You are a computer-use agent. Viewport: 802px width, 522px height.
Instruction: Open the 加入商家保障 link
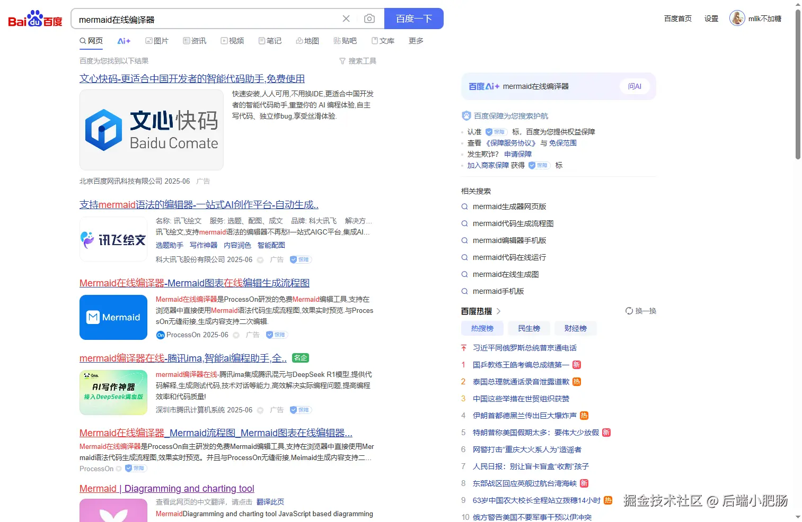[488, 165]
